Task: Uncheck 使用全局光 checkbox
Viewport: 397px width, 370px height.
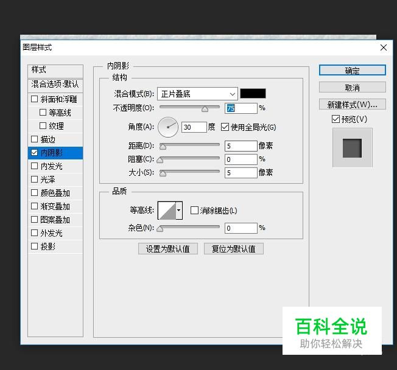Action: click(225, 127)
